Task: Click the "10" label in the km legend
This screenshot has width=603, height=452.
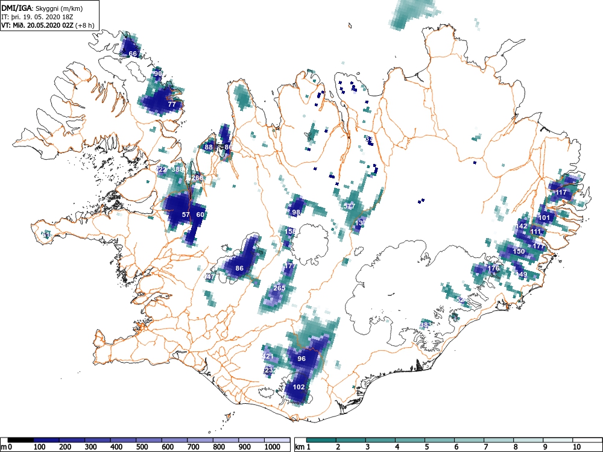Action: [x=576, y=447]
